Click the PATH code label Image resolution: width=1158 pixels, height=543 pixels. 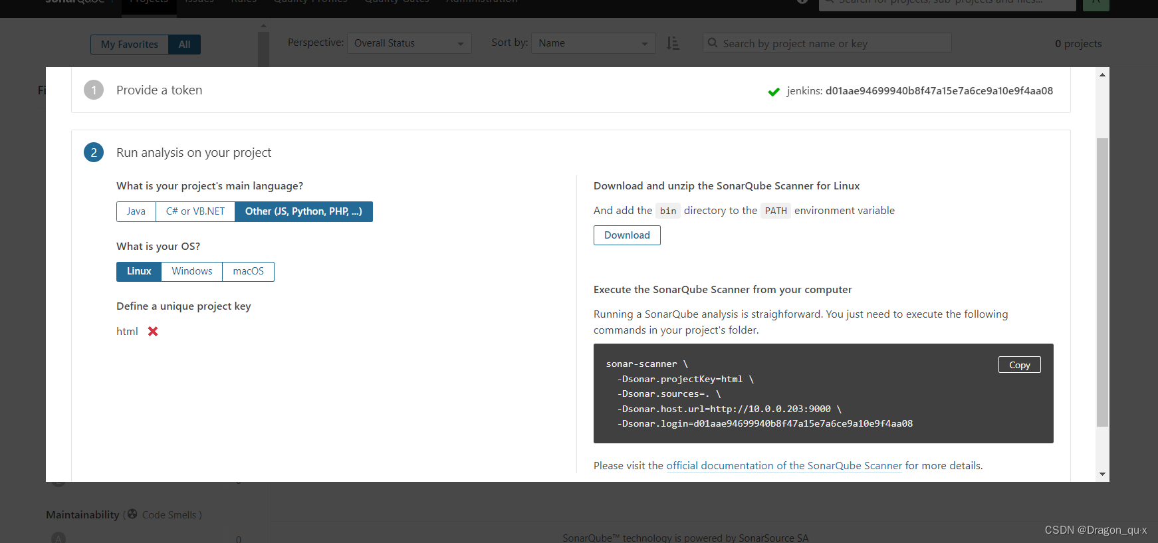pyautogui.click(x=776, y=211)
